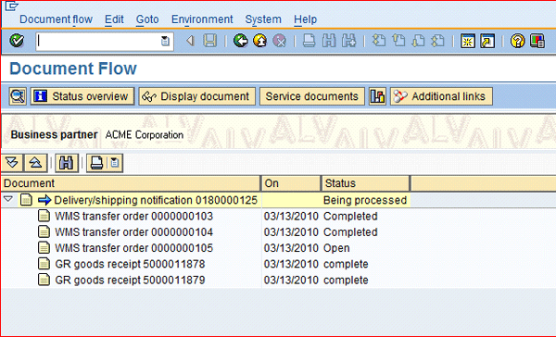Screen dimensions: 556x337
Task: Click the Open status of order 0000000105
Action: [x=336, y=248]
